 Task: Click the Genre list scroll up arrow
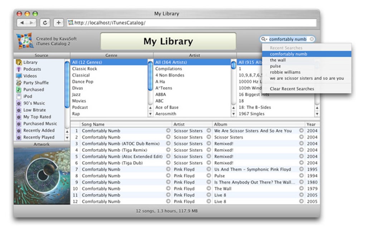coord(150,108)
